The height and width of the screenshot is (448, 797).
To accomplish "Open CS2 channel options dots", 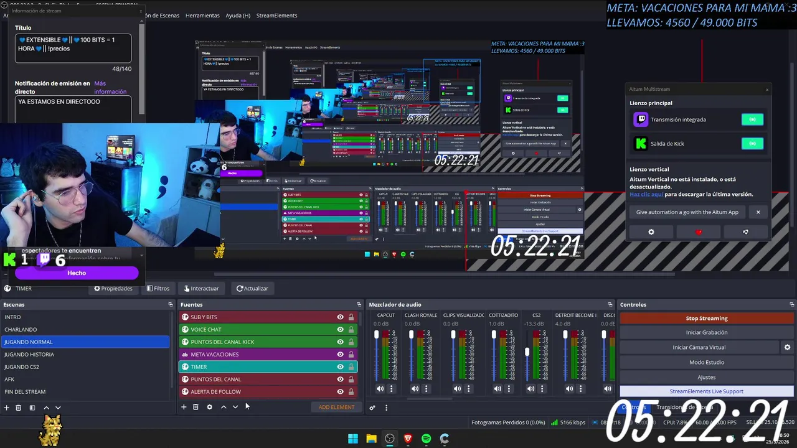I will [542, 388].
